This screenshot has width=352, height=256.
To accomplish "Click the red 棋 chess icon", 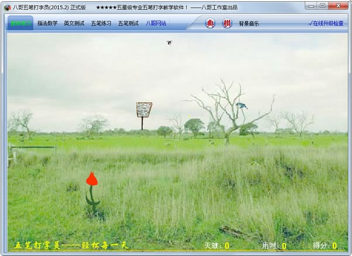I will point(227,24).
